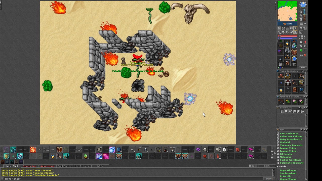Toggle green shield defensive mode
The width and height of the screenshot is (322, 181).
pos(301,50)
